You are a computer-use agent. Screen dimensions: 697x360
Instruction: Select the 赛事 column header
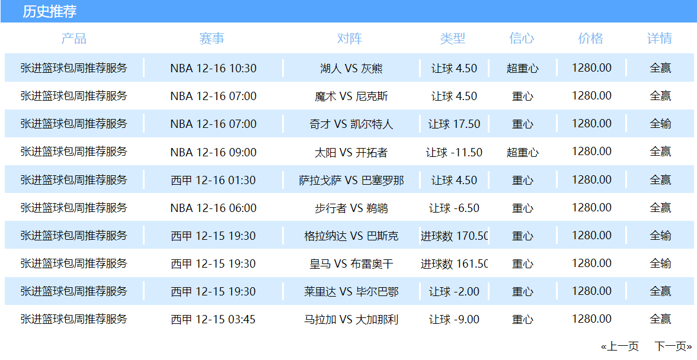click(x=212, y=38)
